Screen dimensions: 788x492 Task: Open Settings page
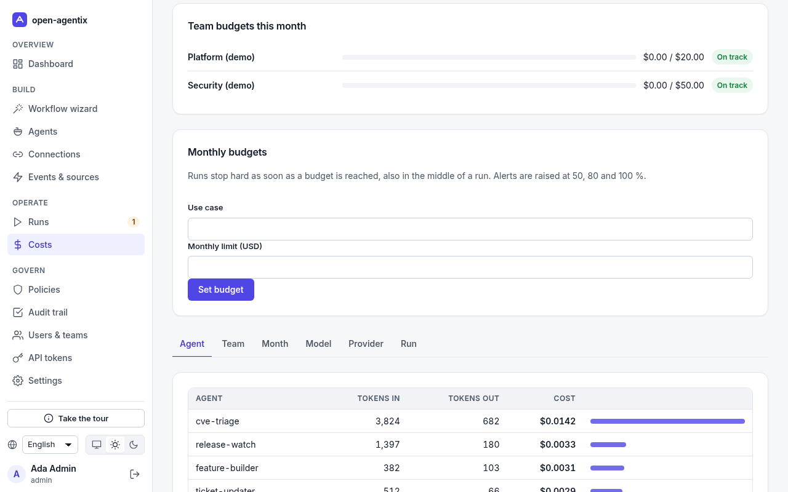click(76, 381)
